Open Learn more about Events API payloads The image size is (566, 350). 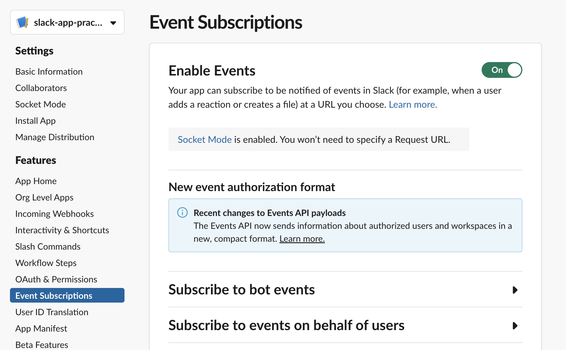tap(302, 239)
